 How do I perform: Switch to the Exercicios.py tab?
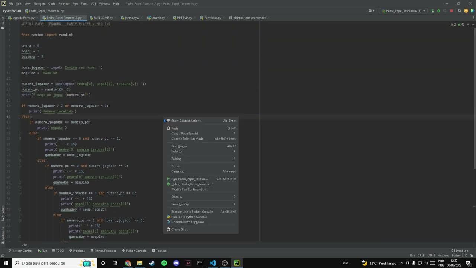pyautogui.click(x=212, y=18)
